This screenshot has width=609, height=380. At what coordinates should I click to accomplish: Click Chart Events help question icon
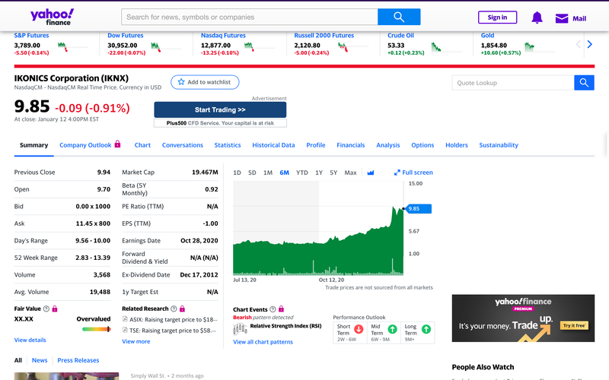(x=273, y=309)
